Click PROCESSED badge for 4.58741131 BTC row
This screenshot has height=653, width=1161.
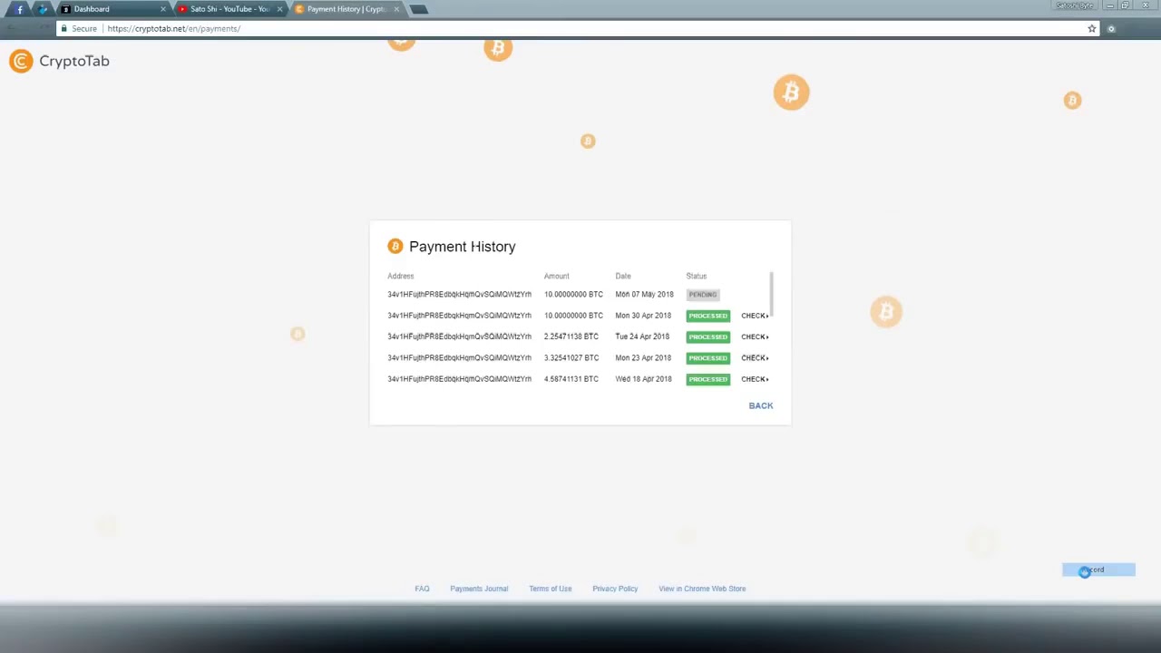click(708, 379)
